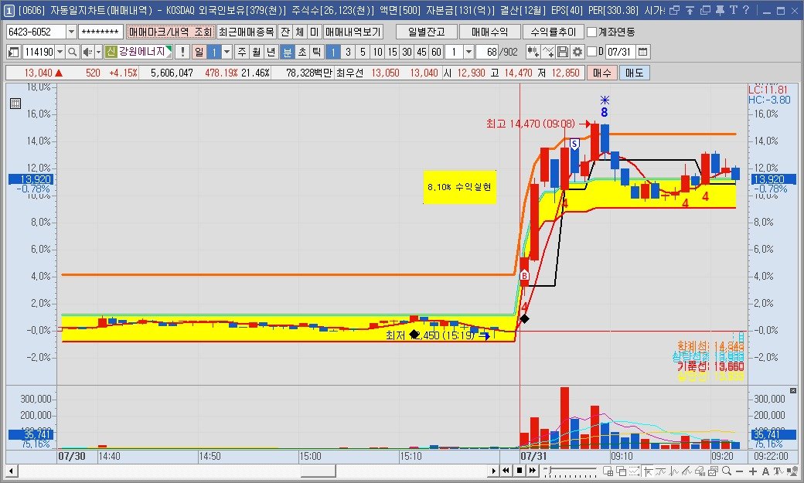Expand the account number dropdown
The image size is (804, 483).
72,32
